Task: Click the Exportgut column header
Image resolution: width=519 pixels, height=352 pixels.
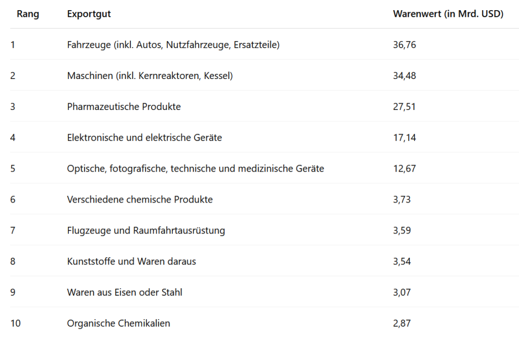Action: 89,14
